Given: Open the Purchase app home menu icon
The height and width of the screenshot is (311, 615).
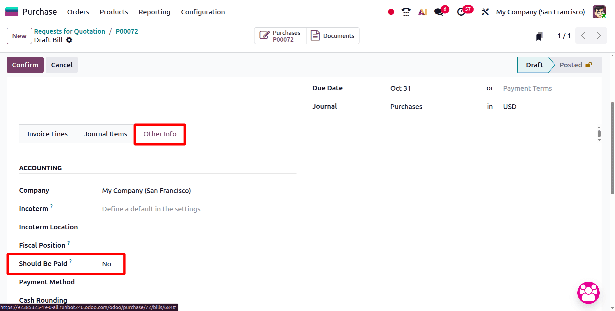Looking at the screenshot, I should tap(11, 11).
